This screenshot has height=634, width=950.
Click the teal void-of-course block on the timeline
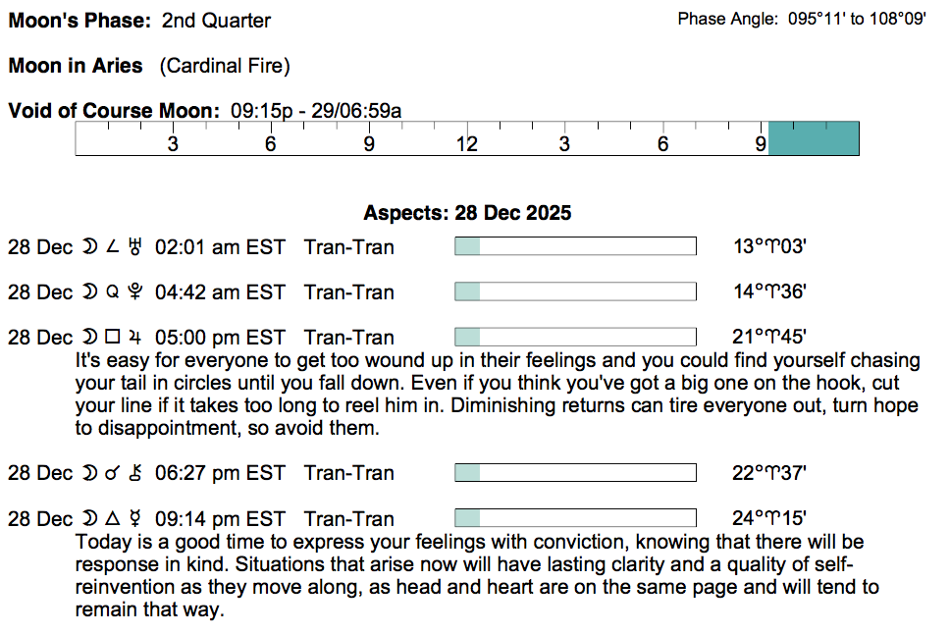(814, 138)
